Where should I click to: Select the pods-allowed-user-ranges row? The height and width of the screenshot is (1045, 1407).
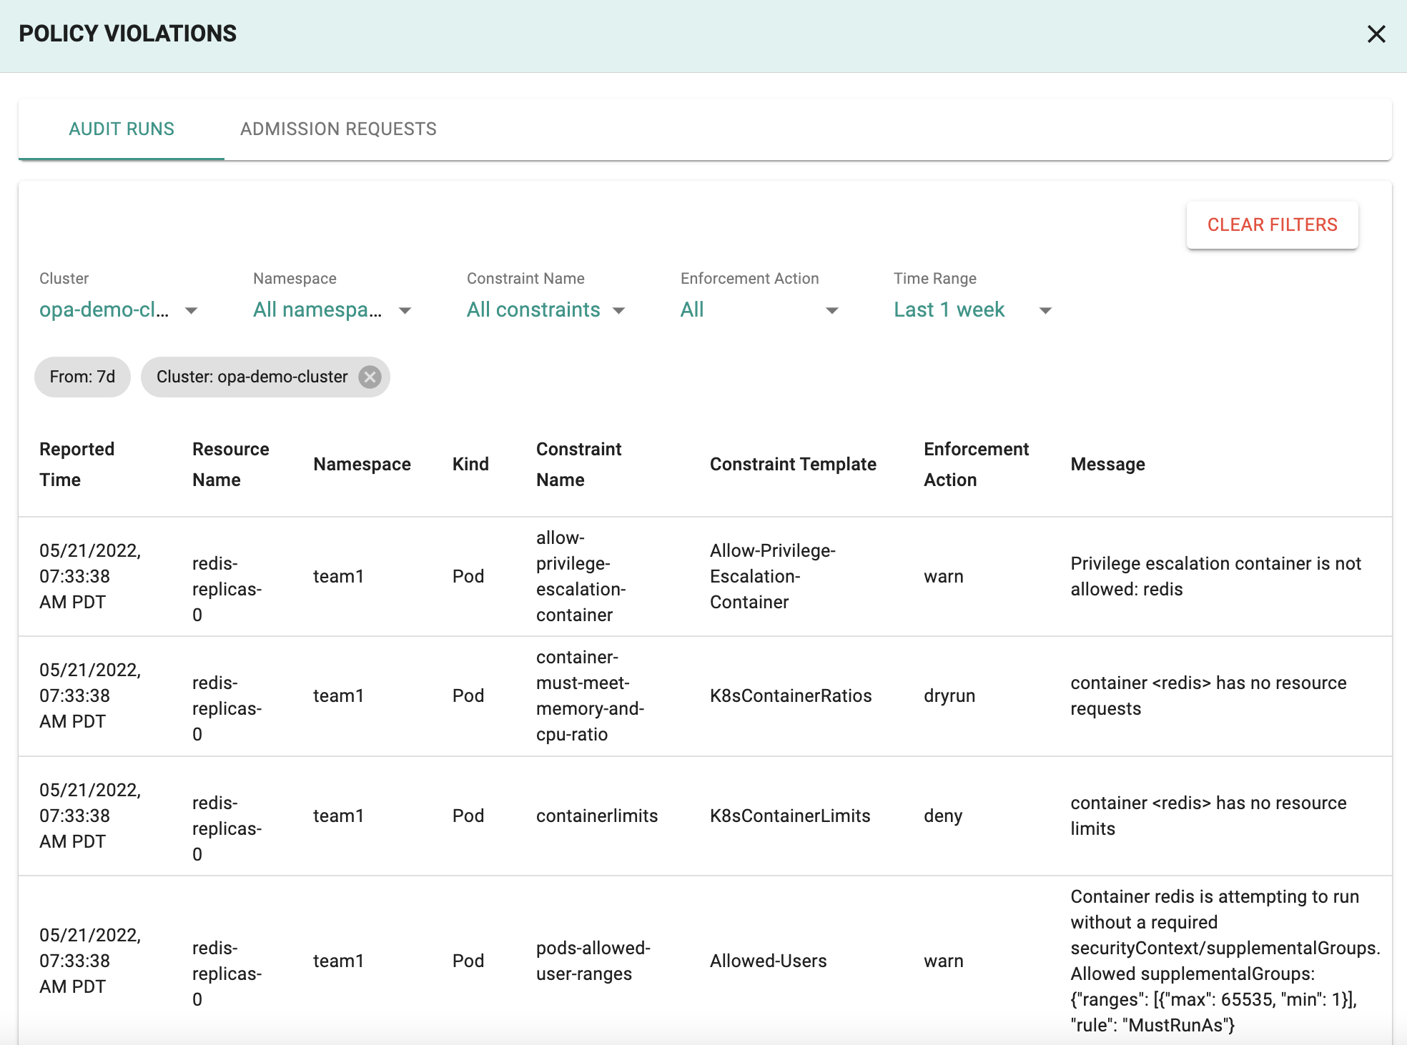coord(593,961)
